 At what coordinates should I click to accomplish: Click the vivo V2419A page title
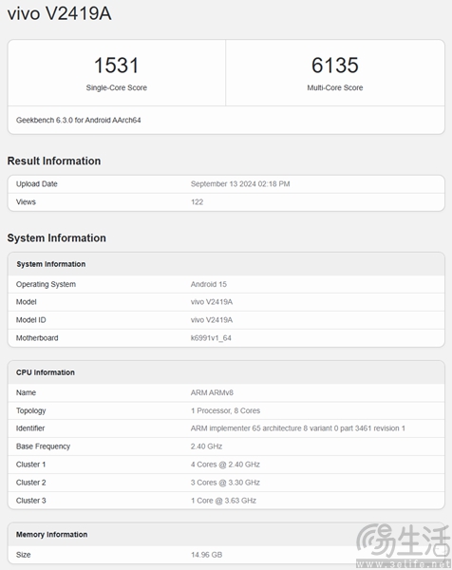(59, 13)
